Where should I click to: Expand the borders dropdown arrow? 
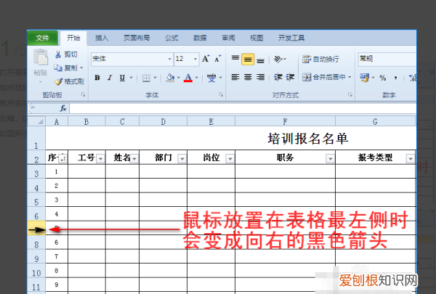(x=156, y=78)
